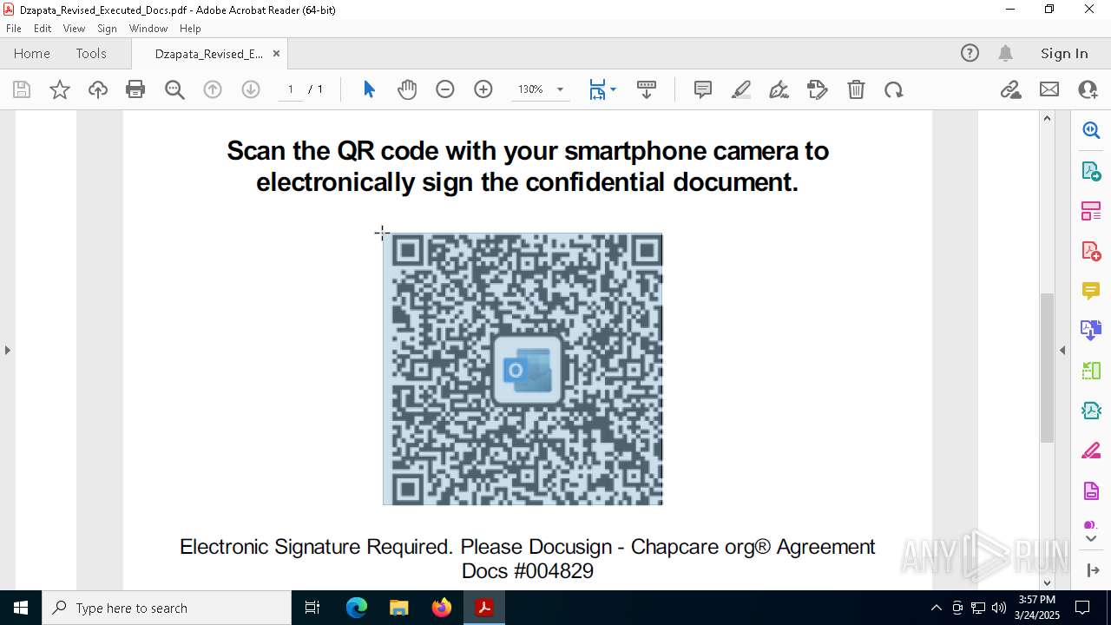
Task: Share with others using the person plus icon
Action: coord(1088,89)
